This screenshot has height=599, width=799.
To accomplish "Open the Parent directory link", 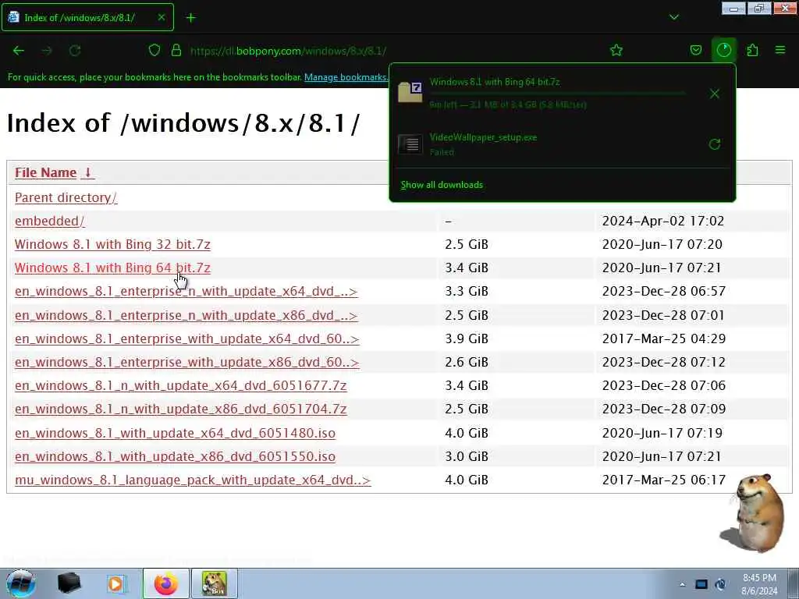I will [x=66, y=197].
